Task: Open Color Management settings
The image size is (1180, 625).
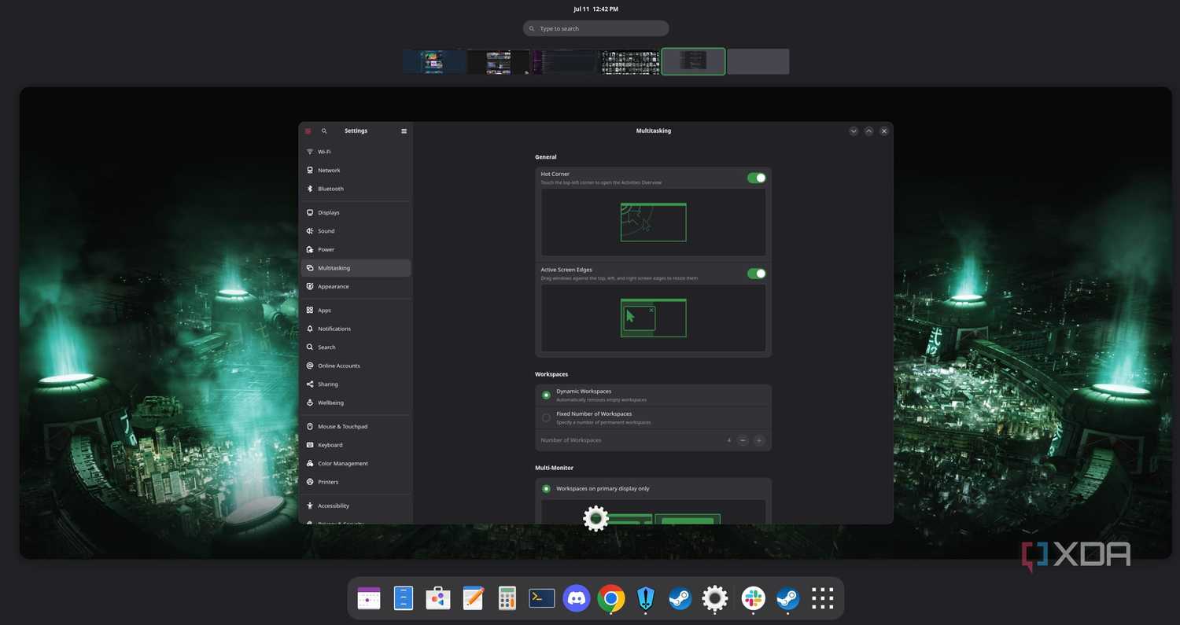Action: 356,464
